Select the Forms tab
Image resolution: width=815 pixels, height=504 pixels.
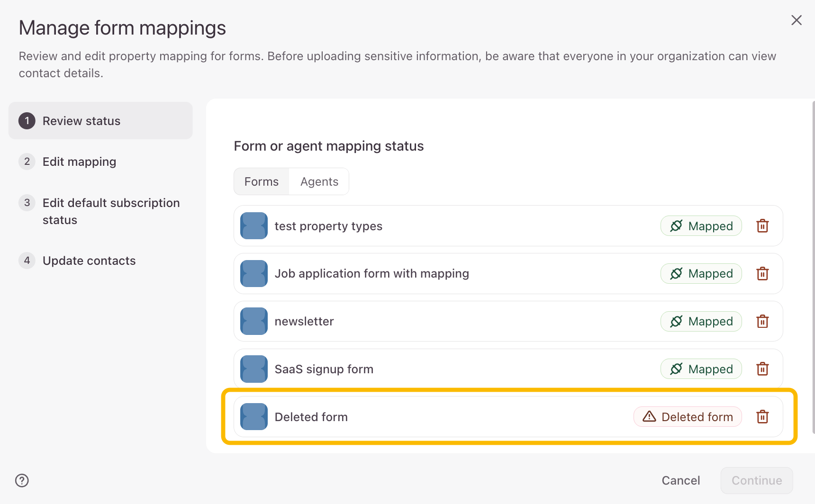pos(262,182)
